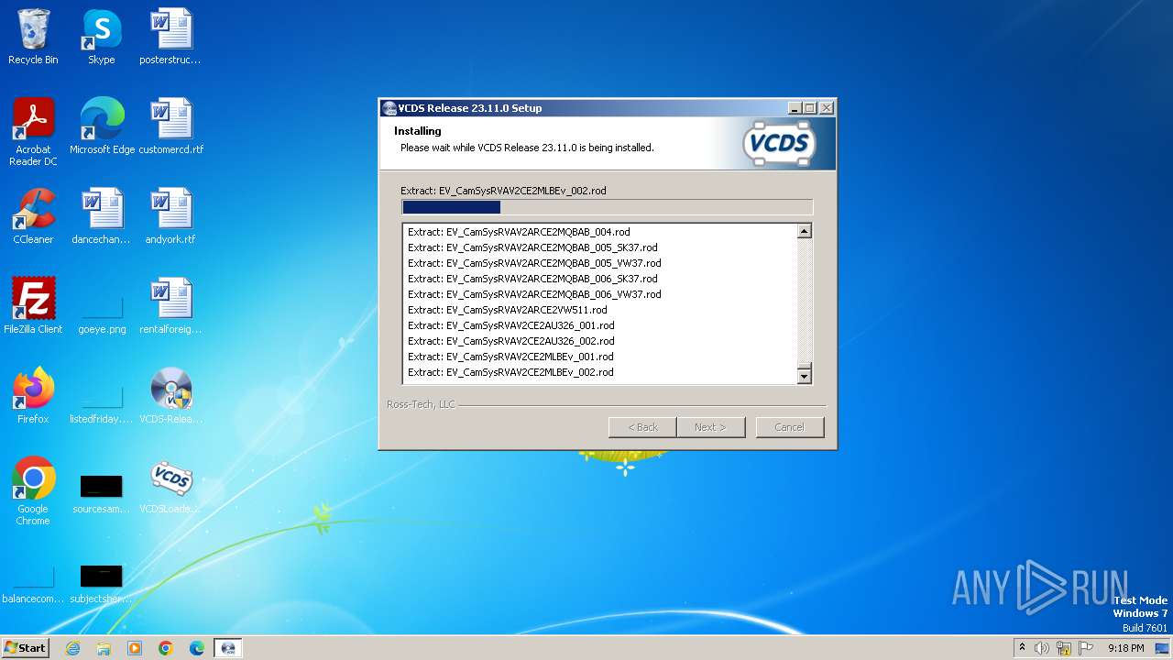Open rentalforeig document icon
The image size is (1173, 660).
(x=170, y=306)
